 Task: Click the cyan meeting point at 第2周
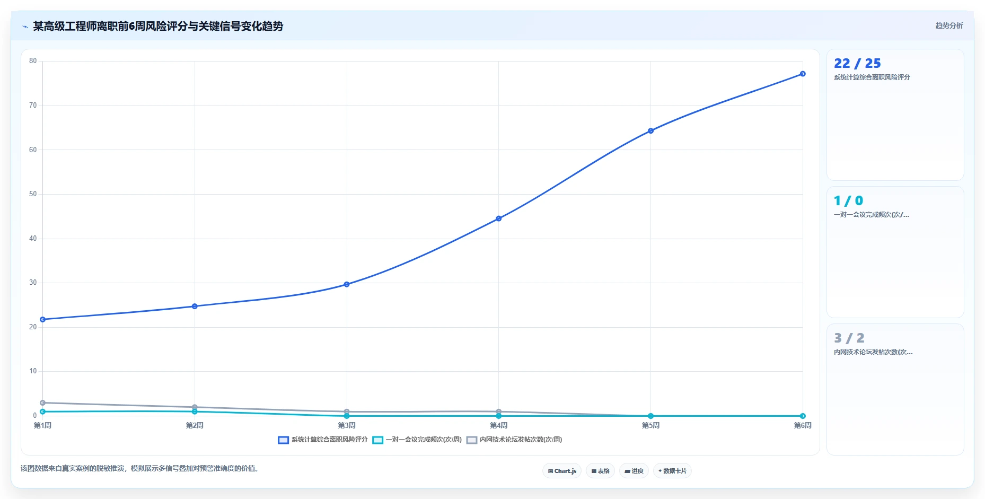(x=195, y=412)
